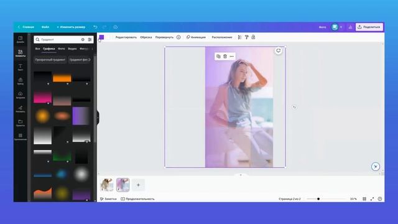Choose the orange gradient rectangle graphic

click(x=62, y=78)
